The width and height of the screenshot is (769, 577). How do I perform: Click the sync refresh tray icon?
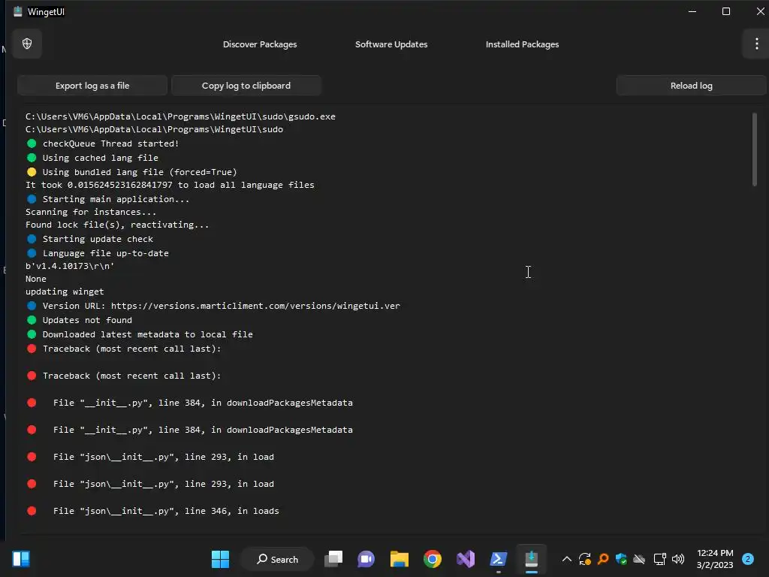tap(584, 559)
